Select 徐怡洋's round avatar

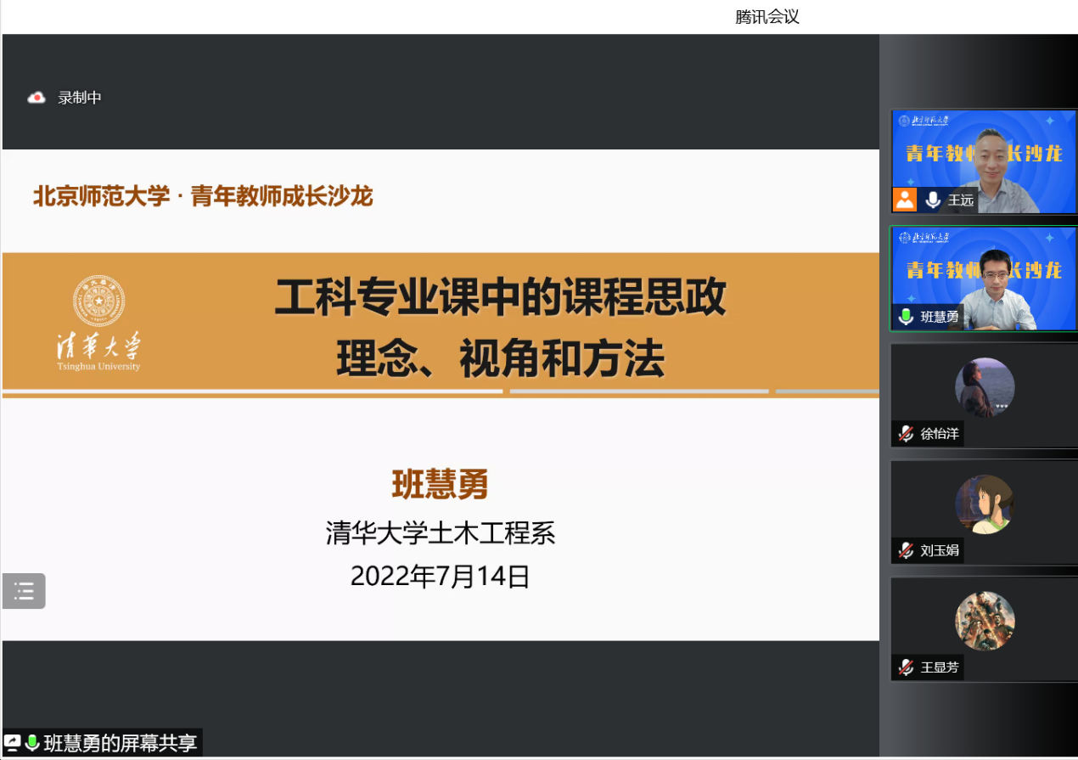point(985,387)
